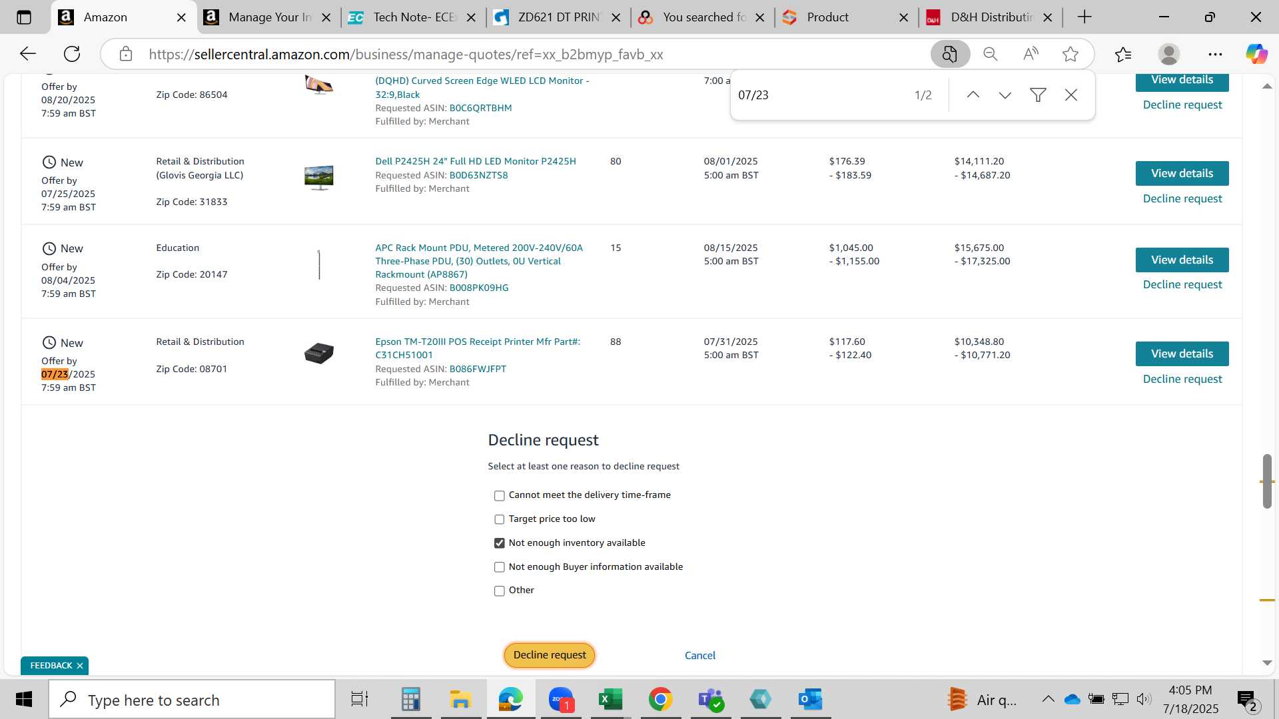Confirm with yellow Decline request button
Screen dimensions: 1279x719
pos(550,655)
